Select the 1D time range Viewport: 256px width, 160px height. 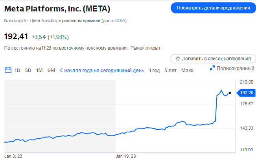pos(17,71)
